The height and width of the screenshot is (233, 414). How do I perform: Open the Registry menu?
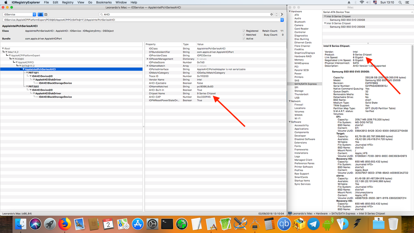coord(68,2)
